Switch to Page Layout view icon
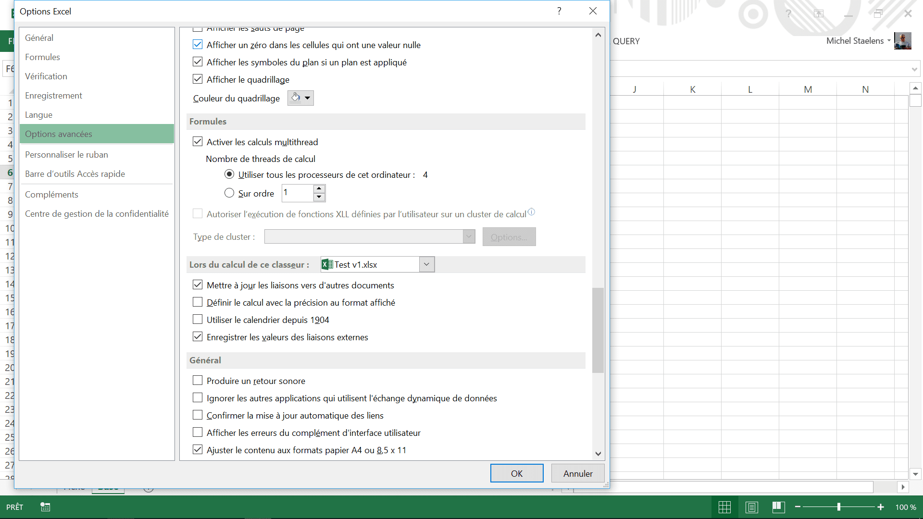This screenshot has width=923, height=519. pos(752,507)
